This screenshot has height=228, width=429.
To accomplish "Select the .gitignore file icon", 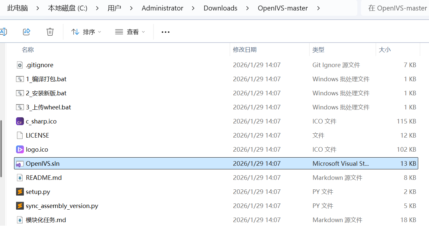I will 20,65.
